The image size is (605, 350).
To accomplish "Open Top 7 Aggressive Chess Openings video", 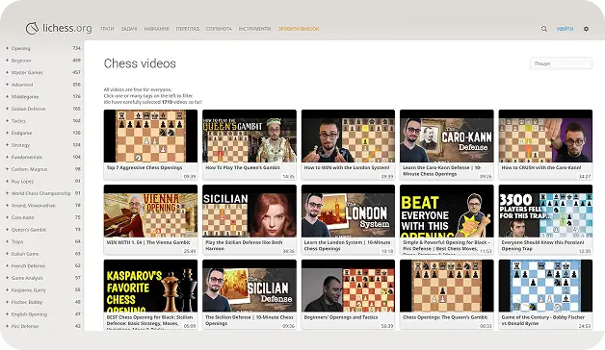I will (150, 145).
